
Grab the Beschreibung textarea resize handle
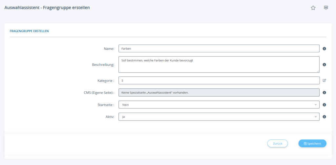318,71
